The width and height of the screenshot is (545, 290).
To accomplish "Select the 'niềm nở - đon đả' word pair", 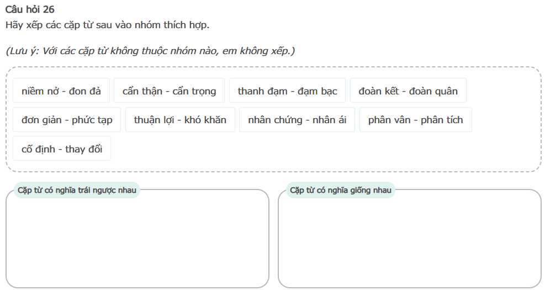I will [x=61, y=91].
